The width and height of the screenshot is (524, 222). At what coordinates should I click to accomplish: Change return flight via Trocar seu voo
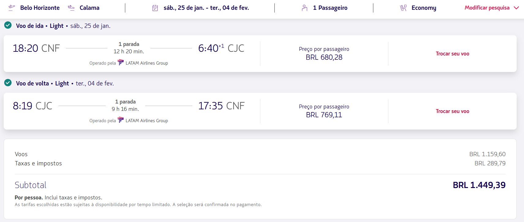click(x=452, y=111)
